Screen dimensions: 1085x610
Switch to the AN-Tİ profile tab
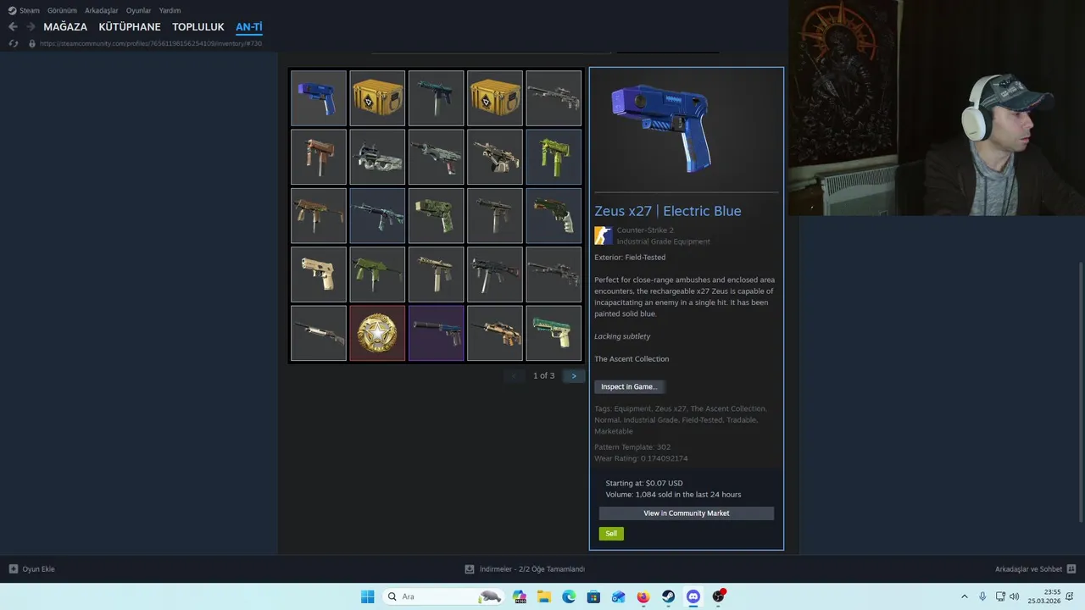[x=249, y=27]
